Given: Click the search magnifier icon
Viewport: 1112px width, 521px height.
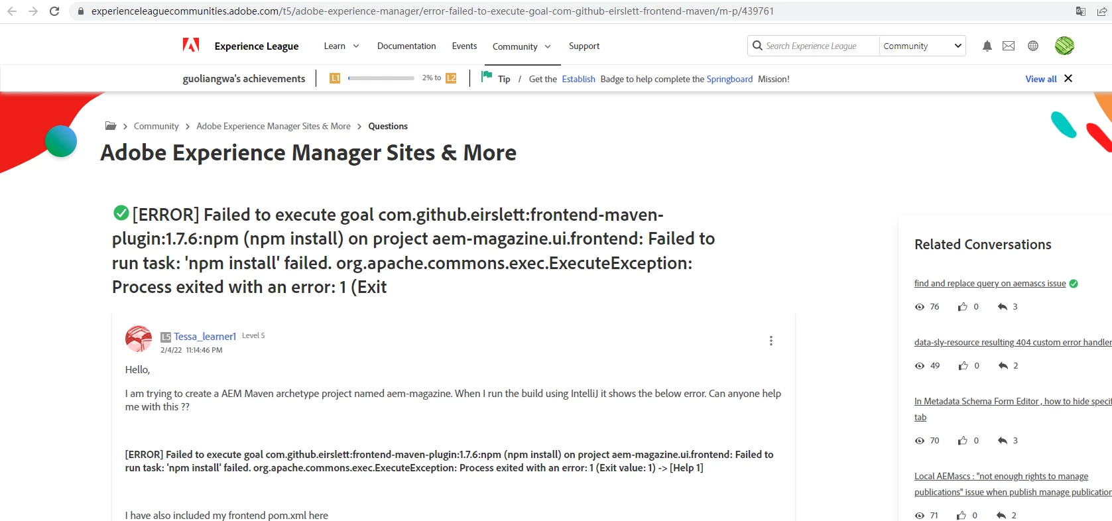Looking at the screenshot, I should (x=757, y=46).
